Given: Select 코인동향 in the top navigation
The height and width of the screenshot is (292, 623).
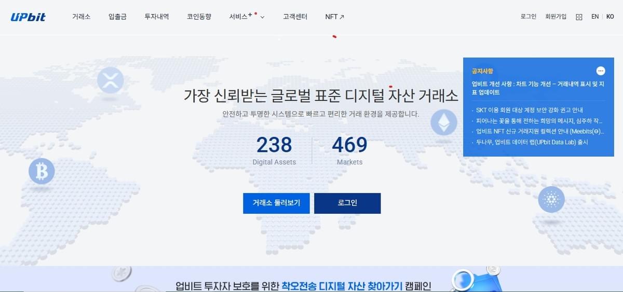Looking at the screenshot, I should [199, 17].
